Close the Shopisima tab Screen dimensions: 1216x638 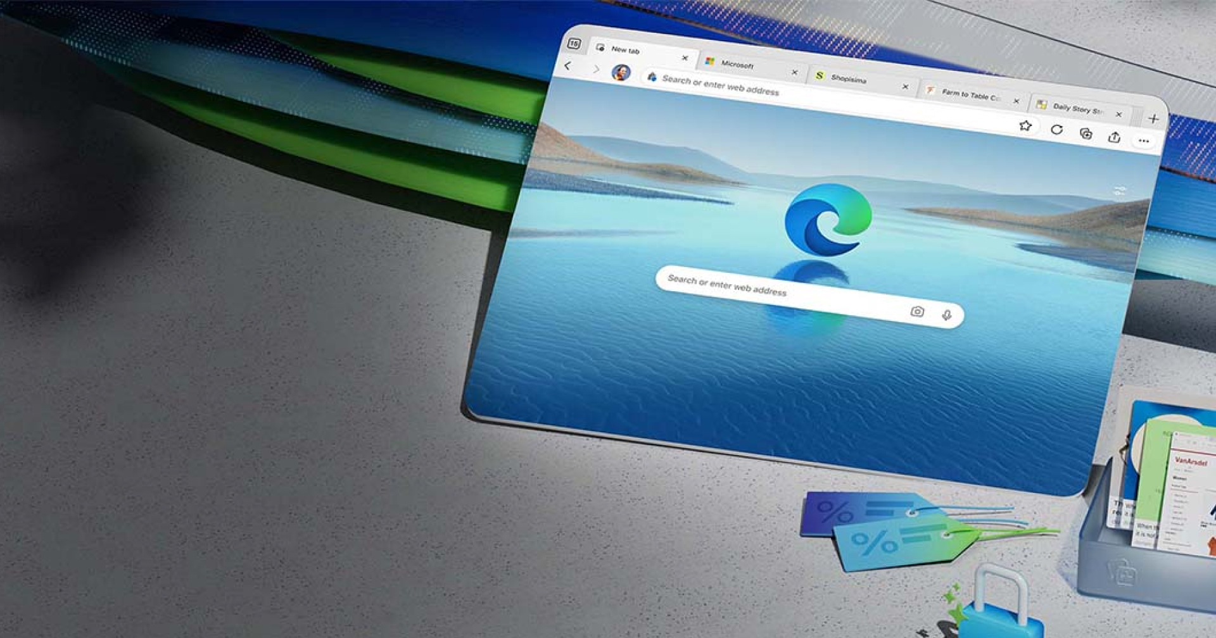pyautogui.click(x=905, y=87)
